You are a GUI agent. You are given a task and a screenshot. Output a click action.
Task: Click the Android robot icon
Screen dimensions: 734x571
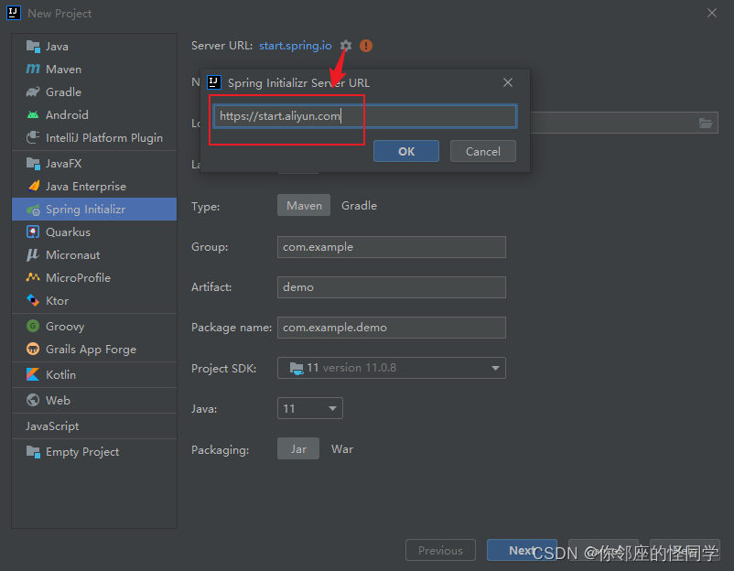33,114
